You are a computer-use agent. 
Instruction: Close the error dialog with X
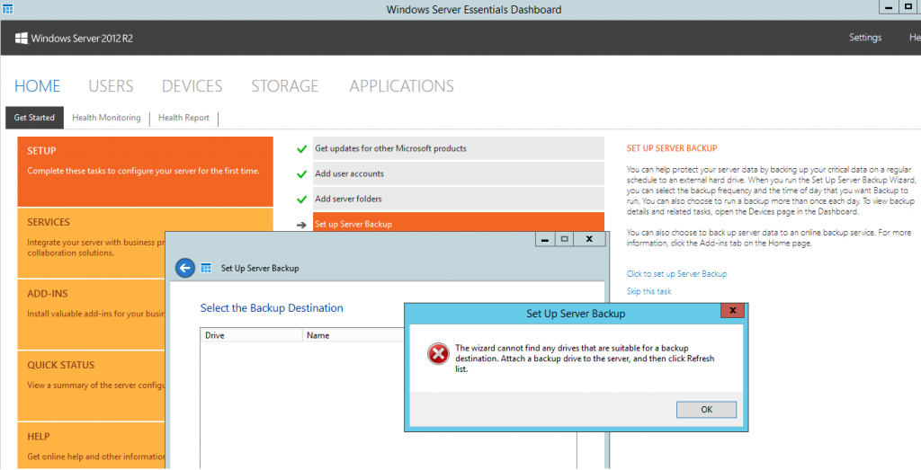point(732,311)
